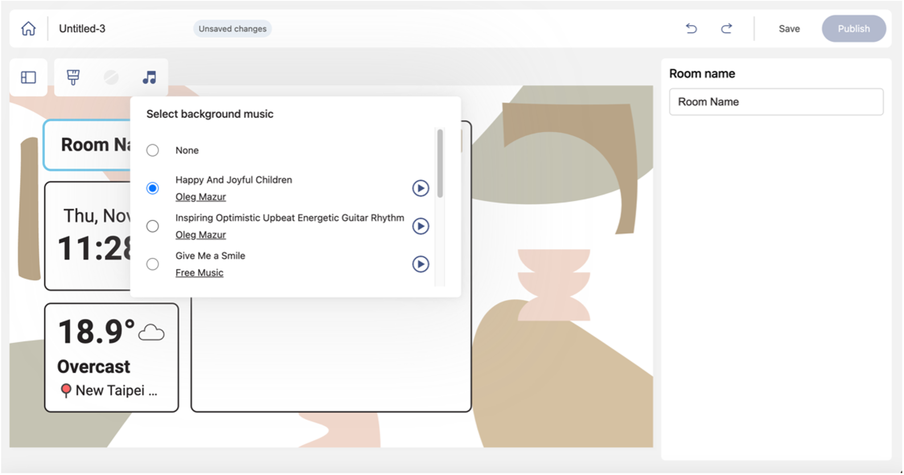Play preview of Happy And Joyful Children

(421, 189)
